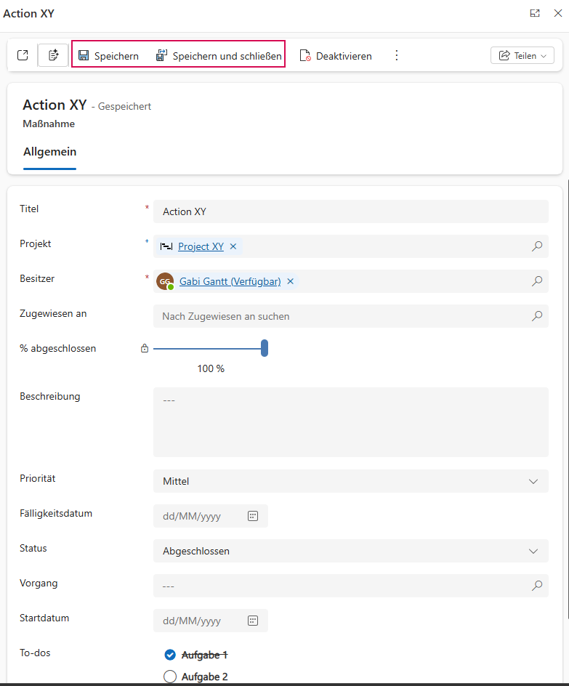The image size is (569, 686).
Task: Close the Action XY dialog
Action: tap(558, 13)
